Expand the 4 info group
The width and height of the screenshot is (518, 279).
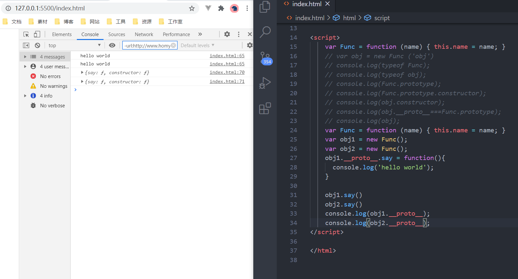point(25,96)
